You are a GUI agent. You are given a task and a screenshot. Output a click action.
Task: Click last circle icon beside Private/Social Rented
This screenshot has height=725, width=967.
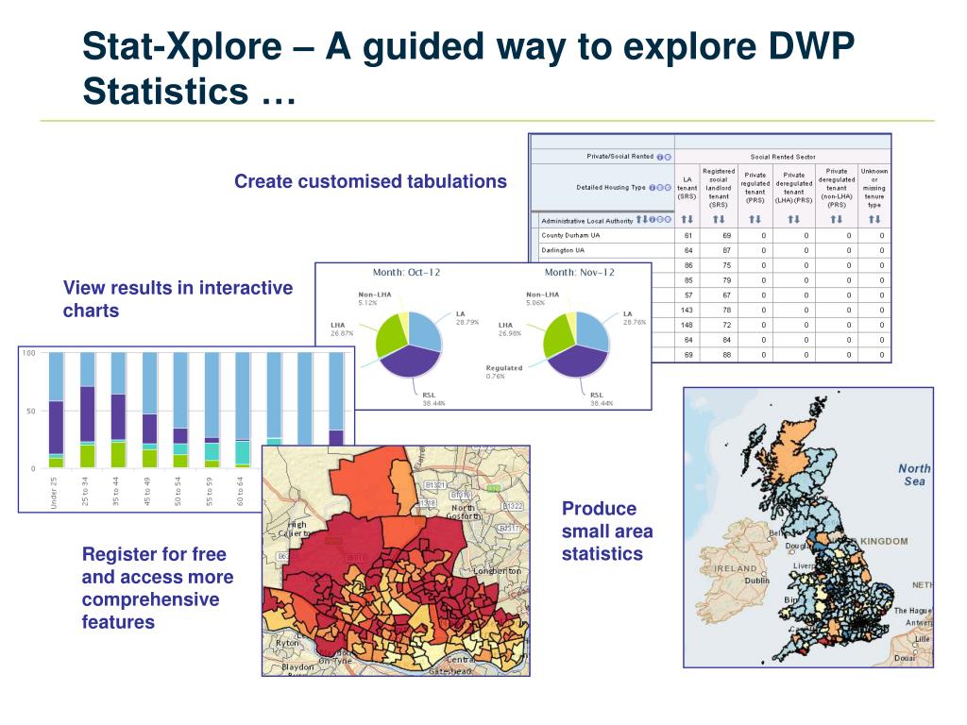click(x=668, y=158)
